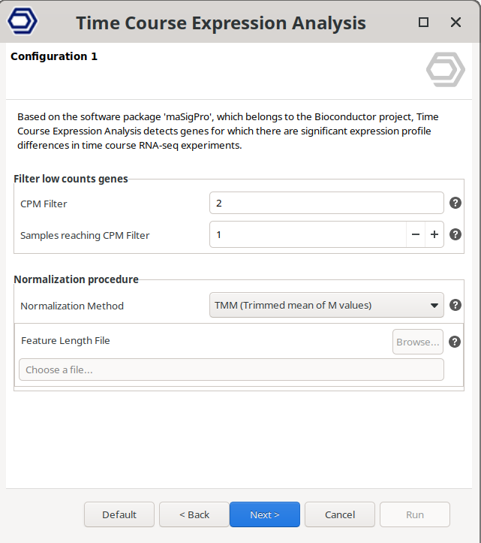Image resolution: width=481 pixels, height=543 pixels.
Task: Maximize the wizard window
Action: point(423,23)
